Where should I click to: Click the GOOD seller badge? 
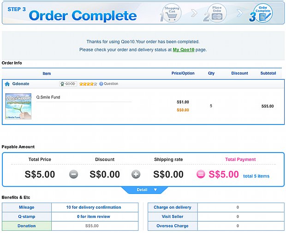pos(68,84)
